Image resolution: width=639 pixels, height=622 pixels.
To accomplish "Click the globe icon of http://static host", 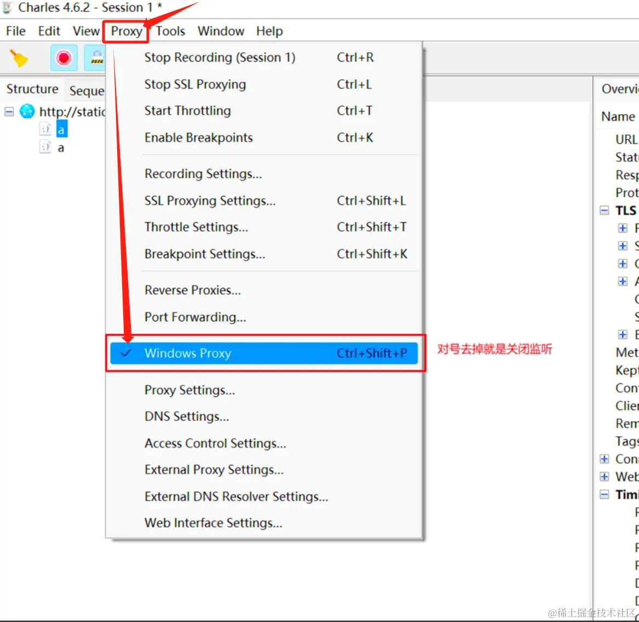I will [x=27, y=111].
